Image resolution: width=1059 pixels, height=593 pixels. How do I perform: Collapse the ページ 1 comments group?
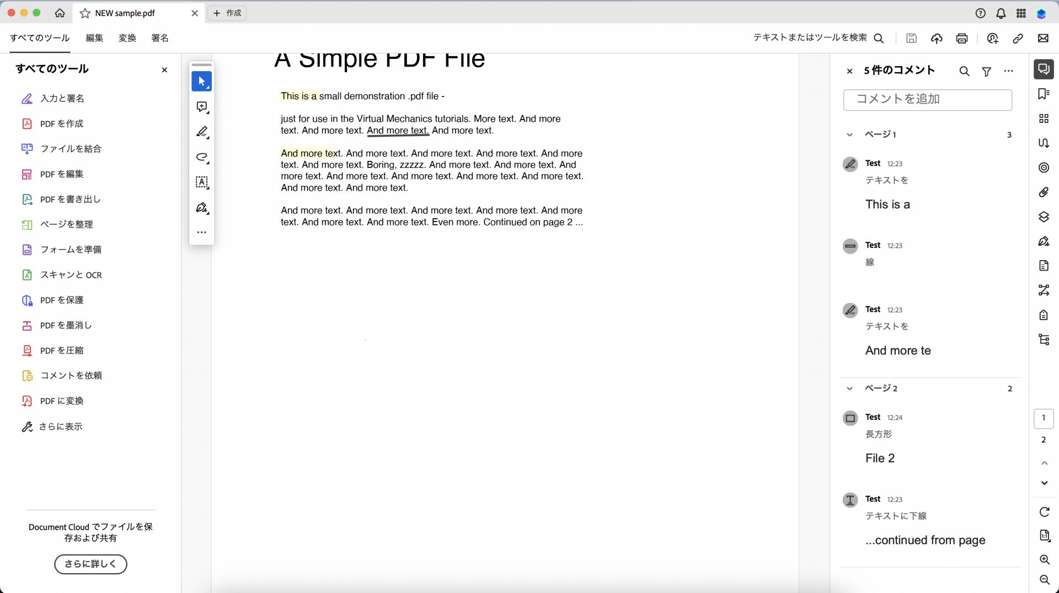(849, 134)
